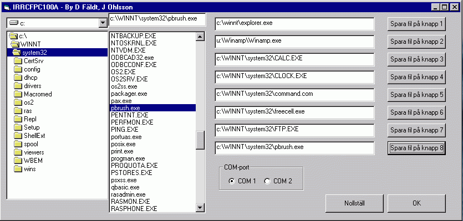Viewport: 463px width, 221px height.
Task: Select portuas.exe in file list
Action: coord(152,137)
